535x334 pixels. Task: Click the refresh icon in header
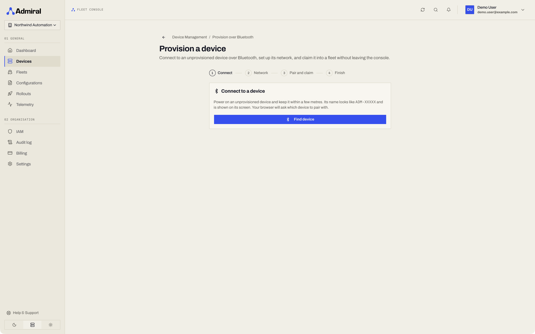[423, 10]
